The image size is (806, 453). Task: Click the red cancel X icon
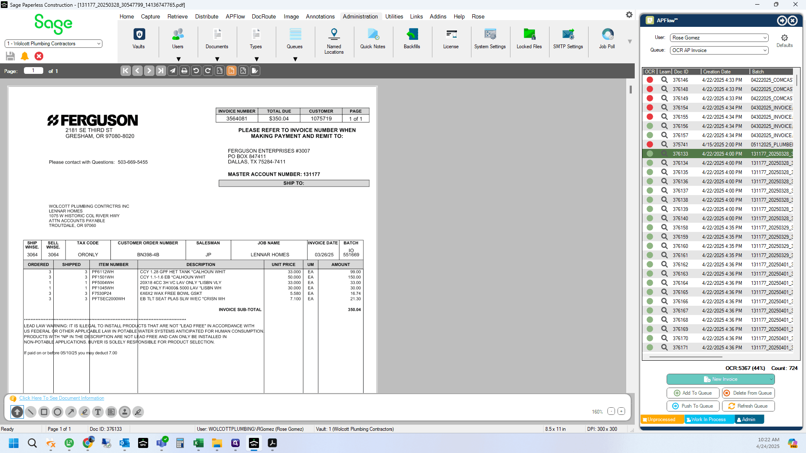[x=39, y=56]
